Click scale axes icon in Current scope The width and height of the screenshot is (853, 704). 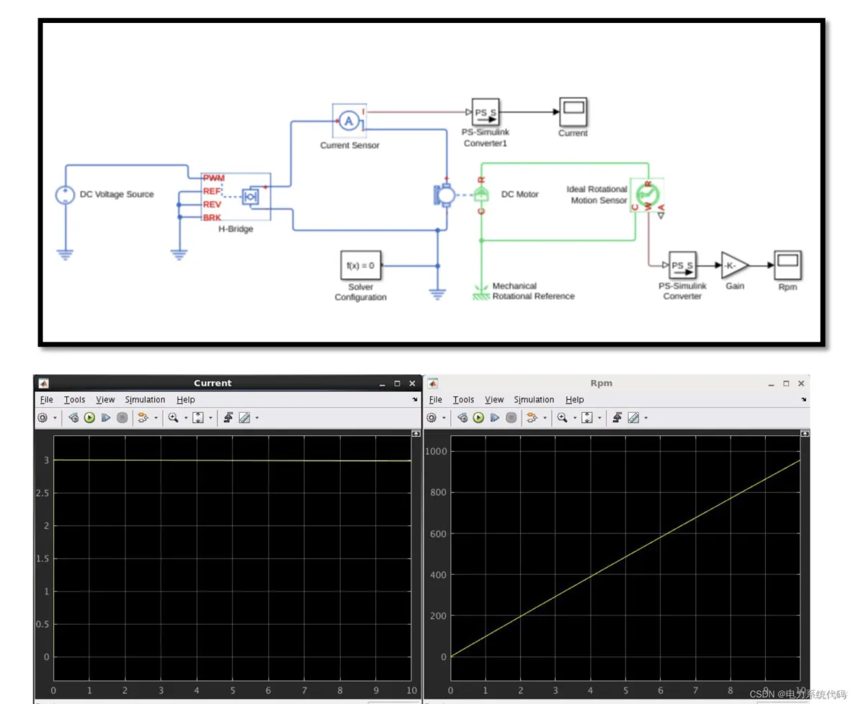tap(198, 418)
